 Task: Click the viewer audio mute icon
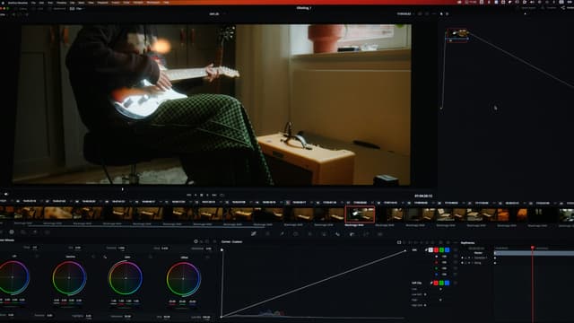pyautogui.click(x=6, y=194)
